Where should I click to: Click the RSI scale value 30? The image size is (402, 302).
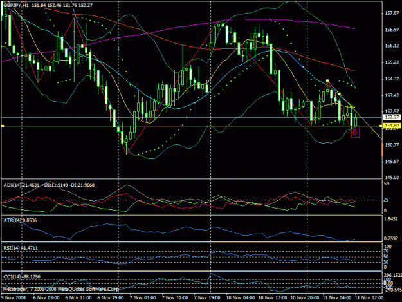coord(386,262)
